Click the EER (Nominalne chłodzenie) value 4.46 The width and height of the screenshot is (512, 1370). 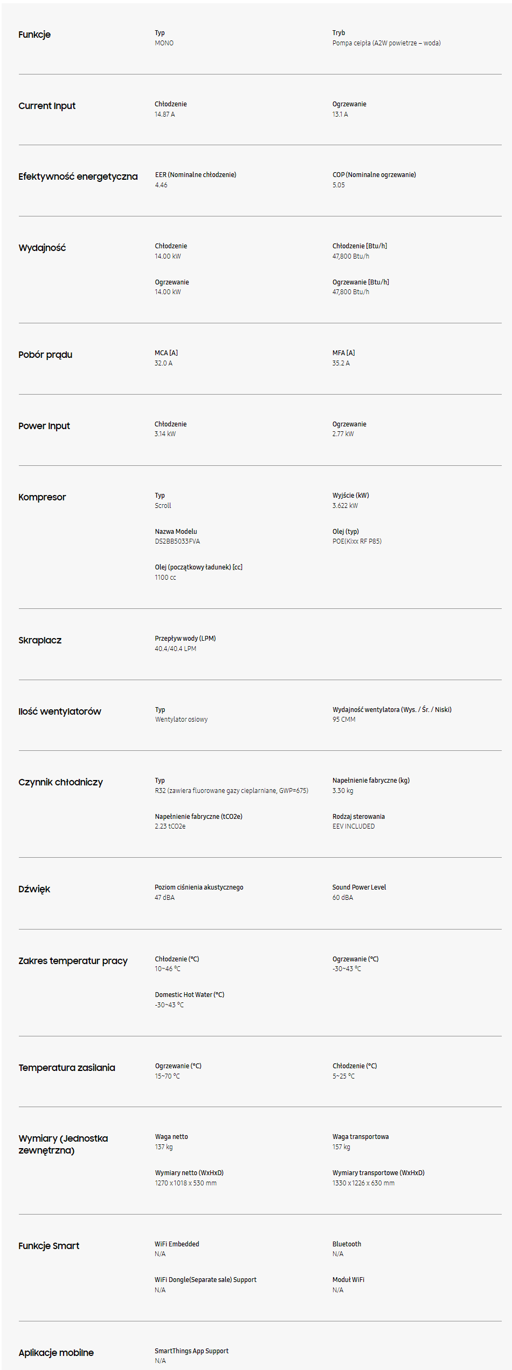pyautogui.click(x=161, y=185)
